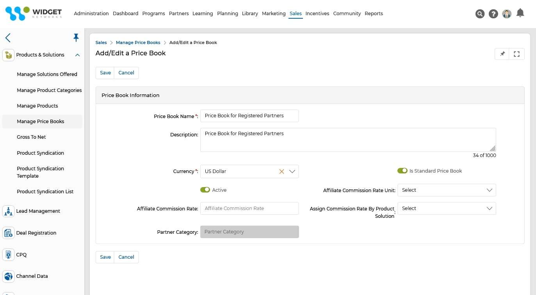Toggle the Active switch off
This screenshot has height=295, width=536.
point(205,190)
